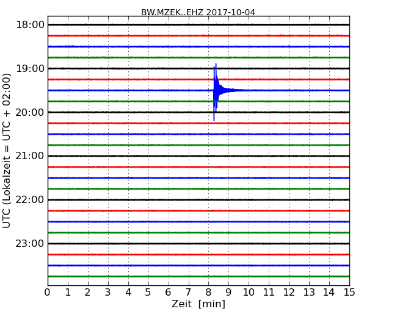The height and width of the screenshot is (317, 397).
Task: Click the bottom-most green trace line
Action: pyautogui.click(x=198, y=276)
